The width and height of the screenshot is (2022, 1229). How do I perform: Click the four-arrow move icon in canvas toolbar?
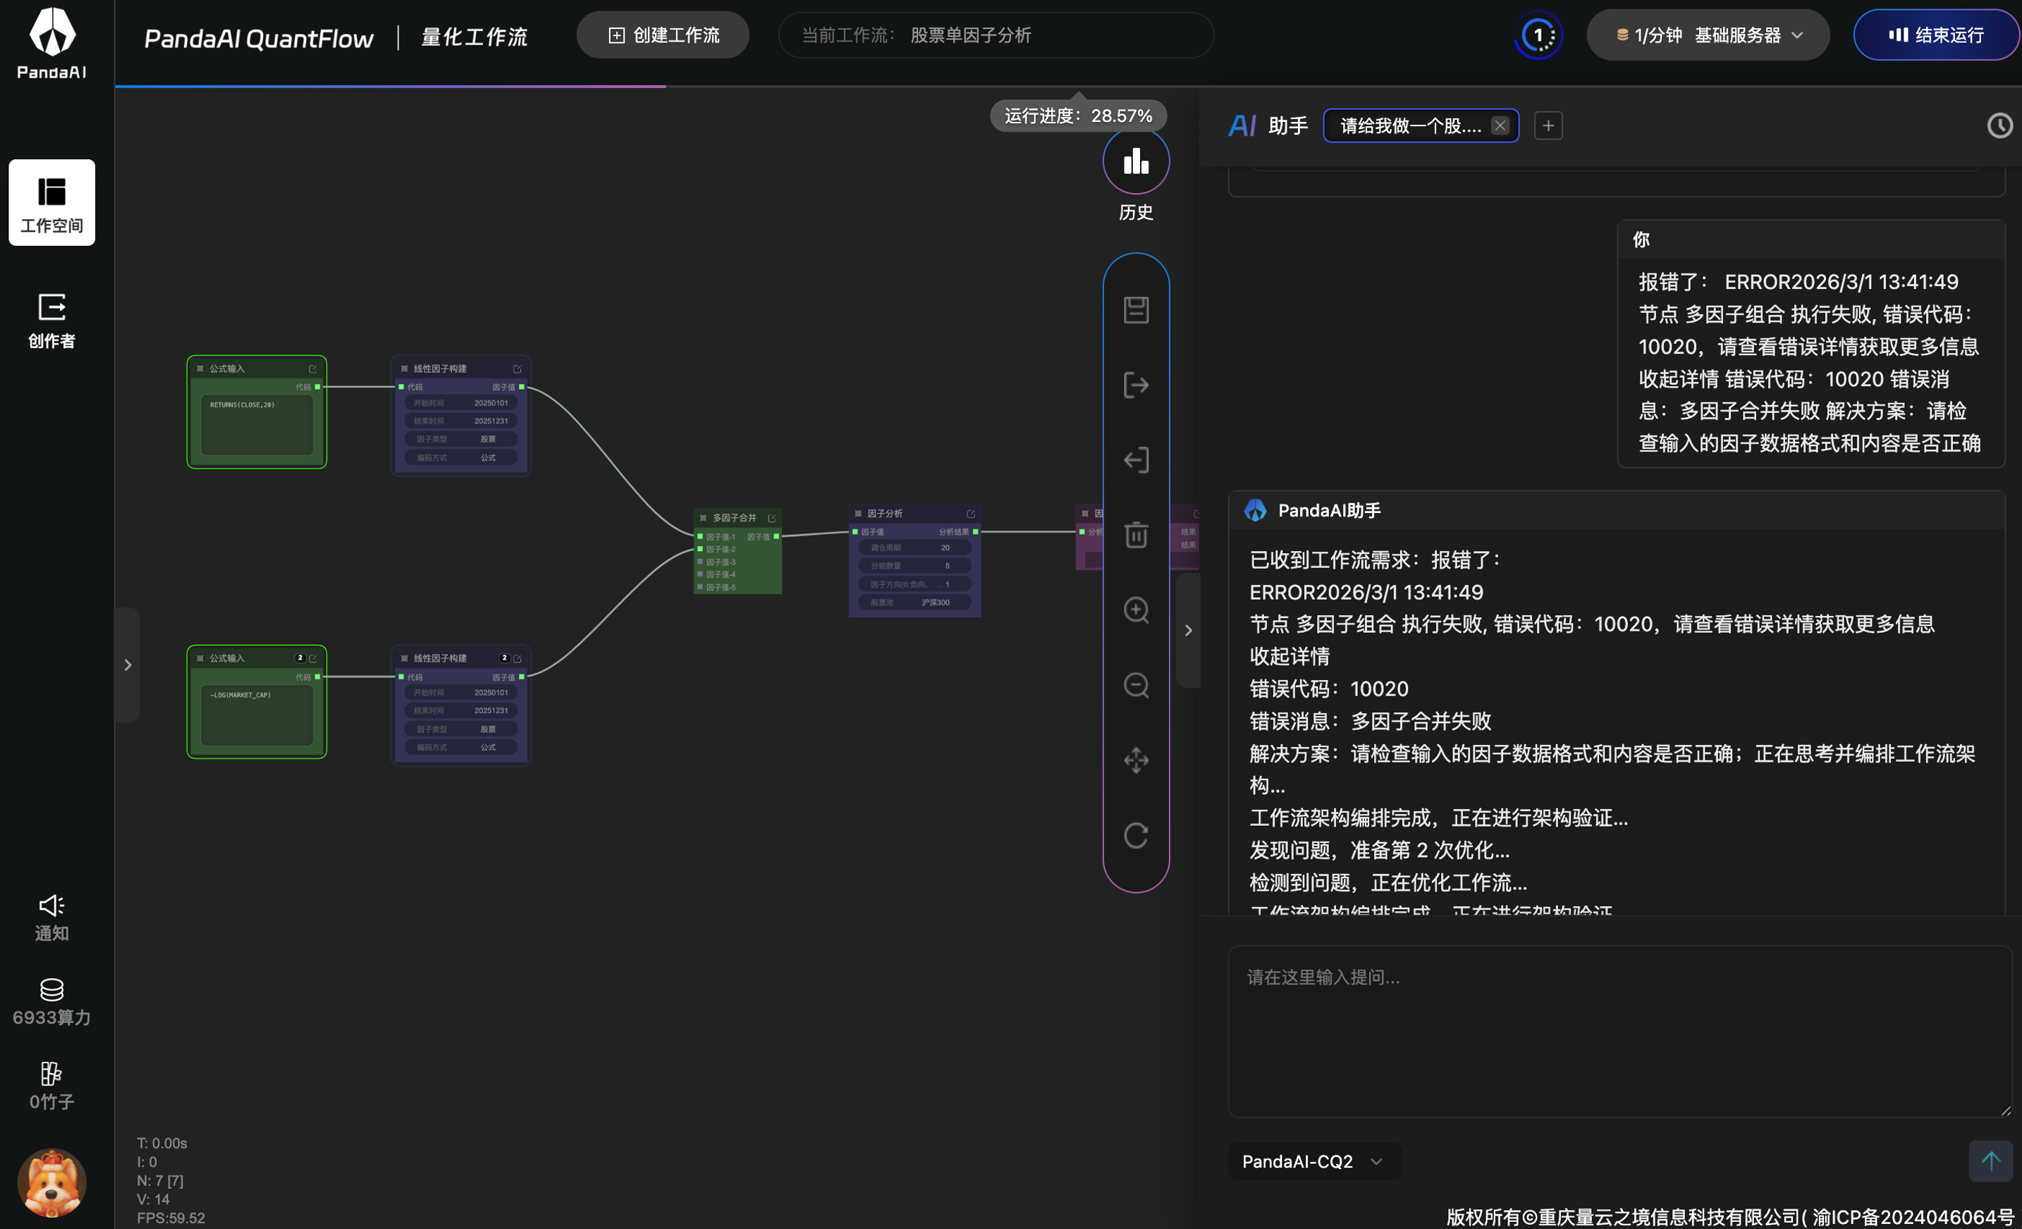1136,760
